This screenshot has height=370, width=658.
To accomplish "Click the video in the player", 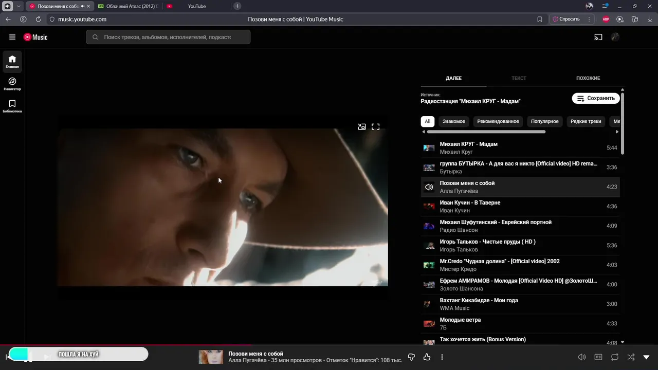I will [x=223, y=207].
